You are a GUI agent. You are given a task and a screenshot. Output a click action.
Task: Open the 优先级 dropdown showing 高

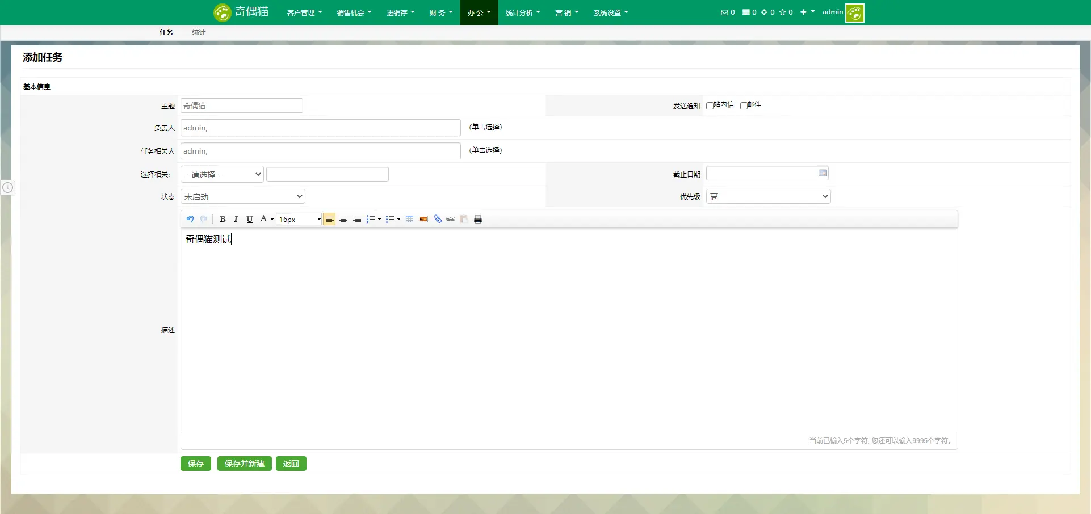point(768,196)
